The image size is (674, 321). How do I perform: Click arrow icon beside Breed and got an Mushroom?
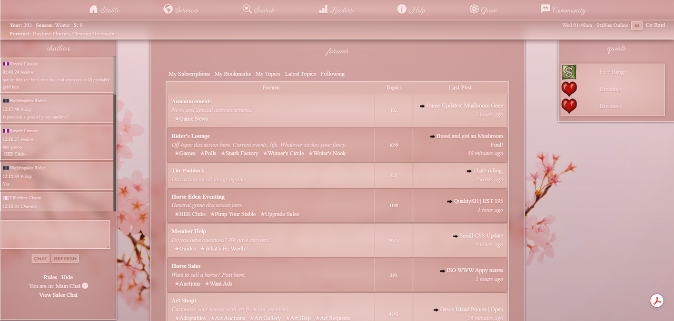pyautogui.click(x=432, y=136)
